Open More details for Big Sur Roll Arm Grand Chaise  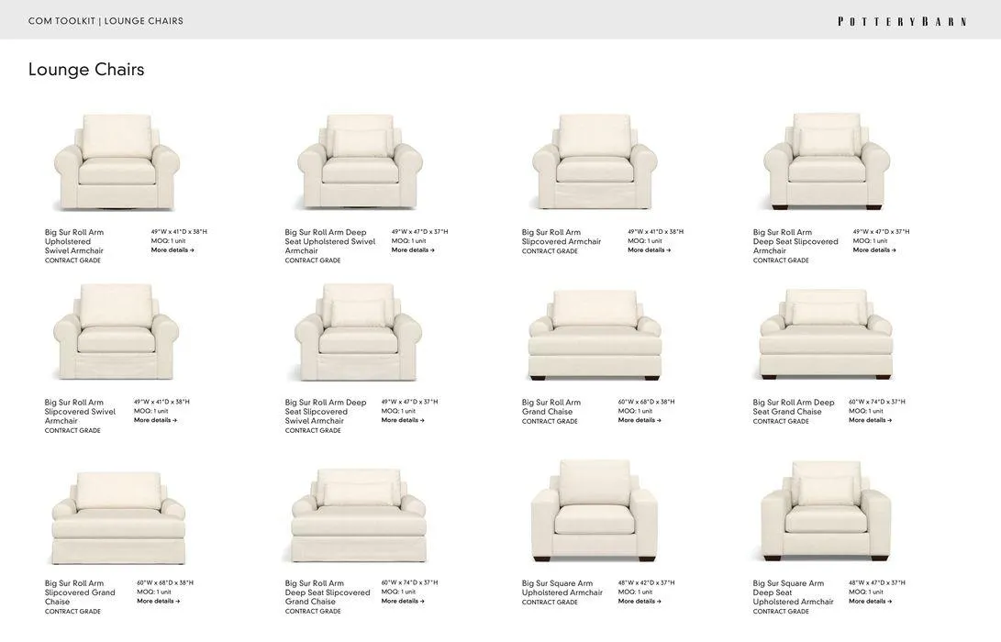point(639,420)
